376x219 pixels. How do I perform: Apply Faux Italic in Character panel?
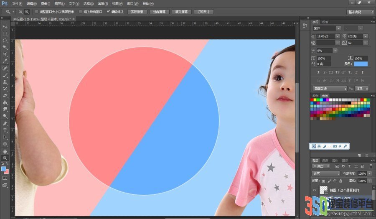coord(325,72)
